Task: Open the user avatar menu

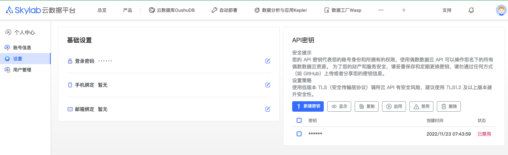Action: point(501,10)
